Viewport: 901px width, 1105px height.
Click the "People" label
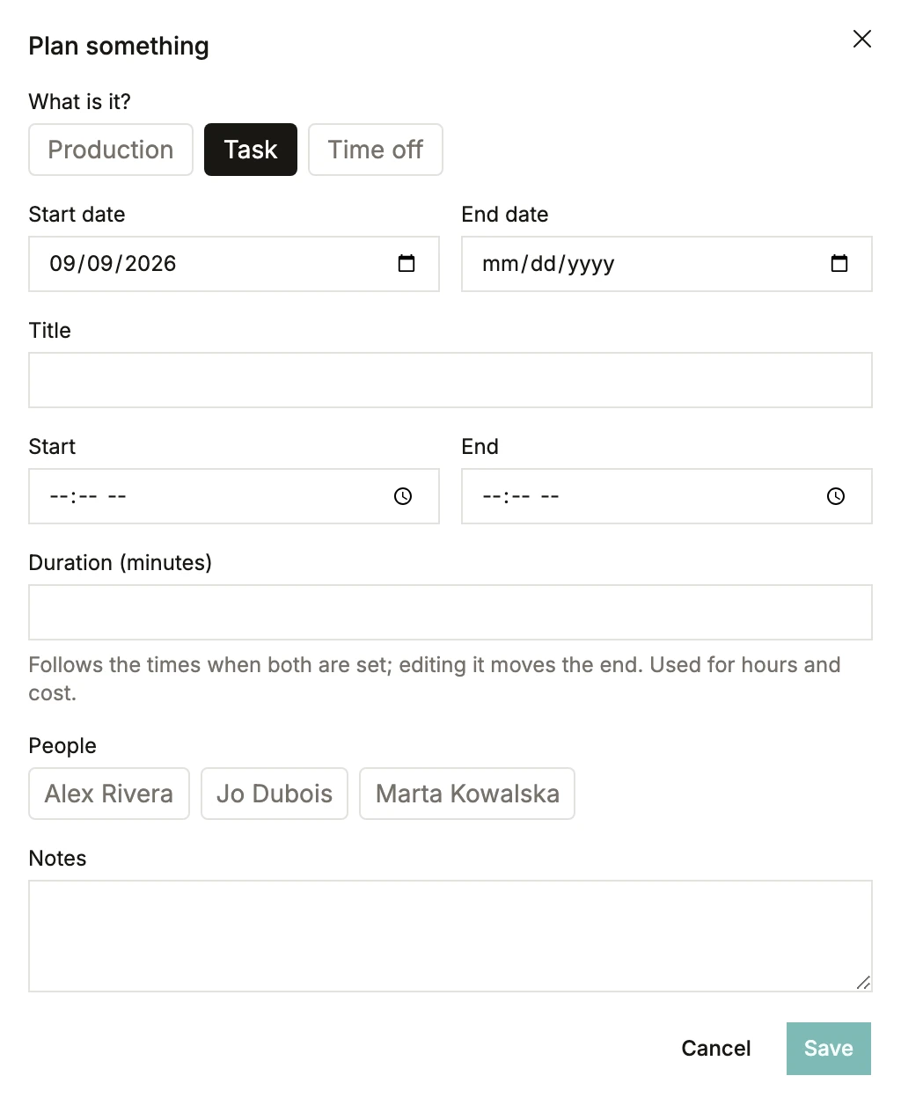(x=62, y=746)
